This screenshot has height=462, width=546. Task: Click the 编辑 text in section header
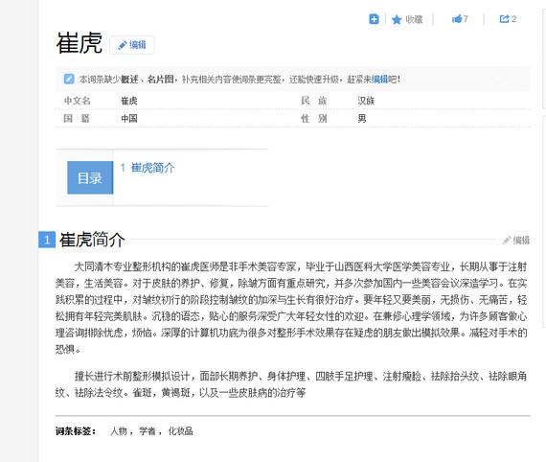(521, 240)
